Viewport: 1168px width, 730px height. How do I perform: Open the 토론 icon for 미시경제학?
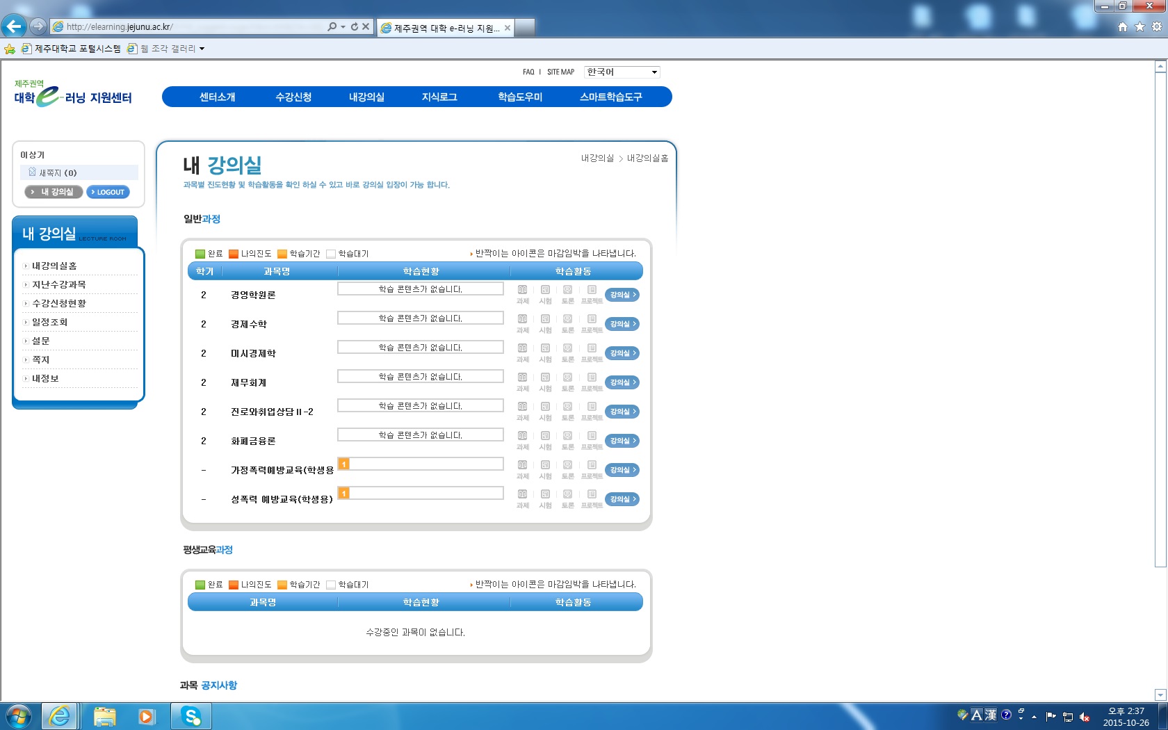tap(567, 349)
